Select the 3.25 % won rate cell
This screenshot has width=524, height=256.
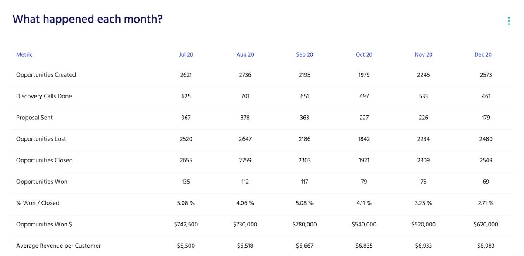pyautogui.click(x=424, y=203)
